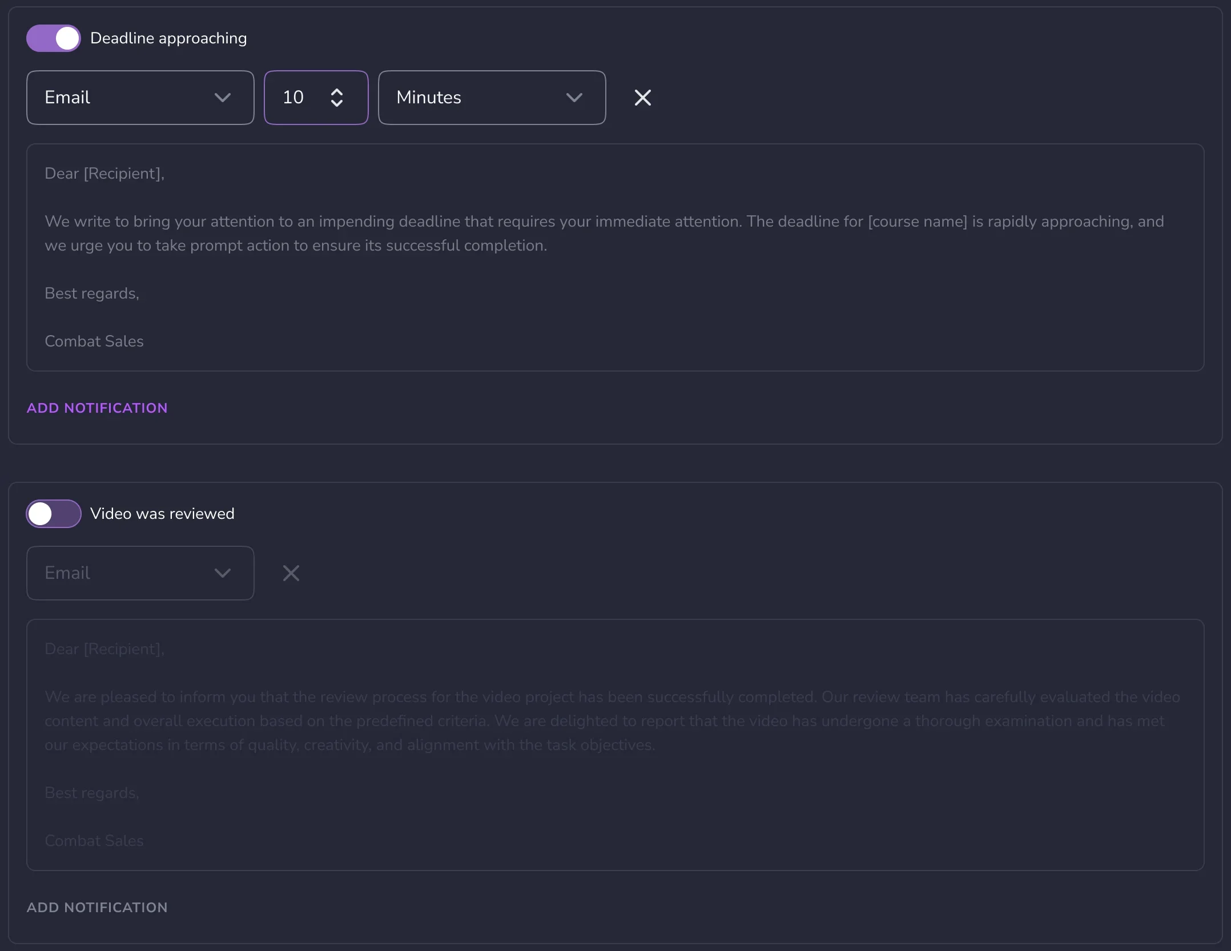
Task: Turn off the Deadline approaching toggle
Action: click(x=54, y=38)
